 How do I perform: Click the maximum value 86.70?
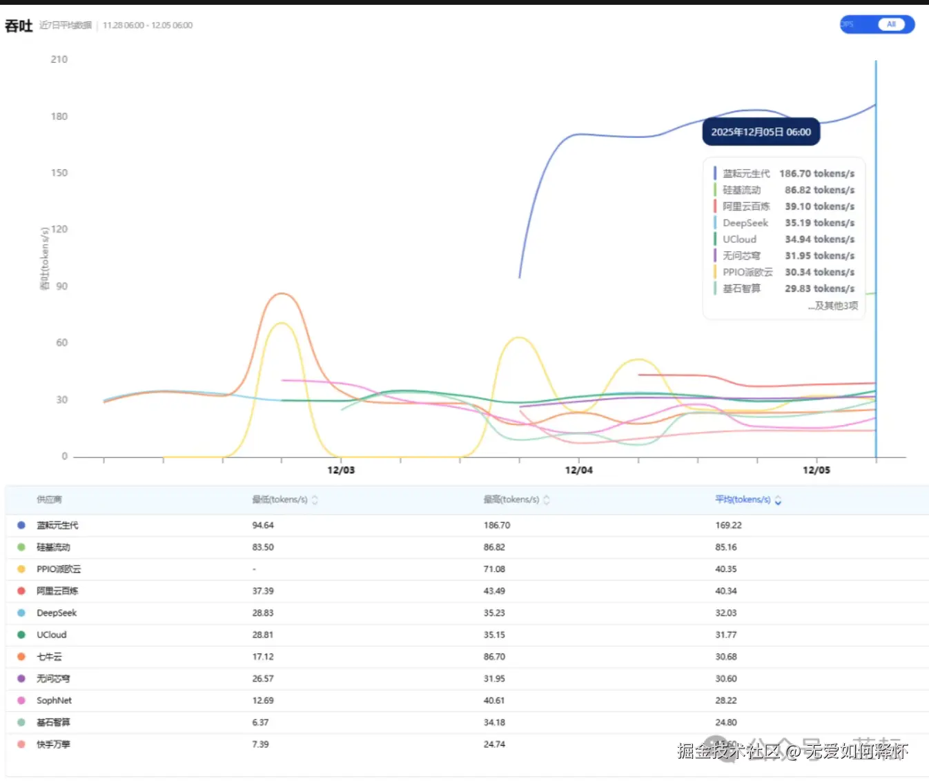coord(494,657)
